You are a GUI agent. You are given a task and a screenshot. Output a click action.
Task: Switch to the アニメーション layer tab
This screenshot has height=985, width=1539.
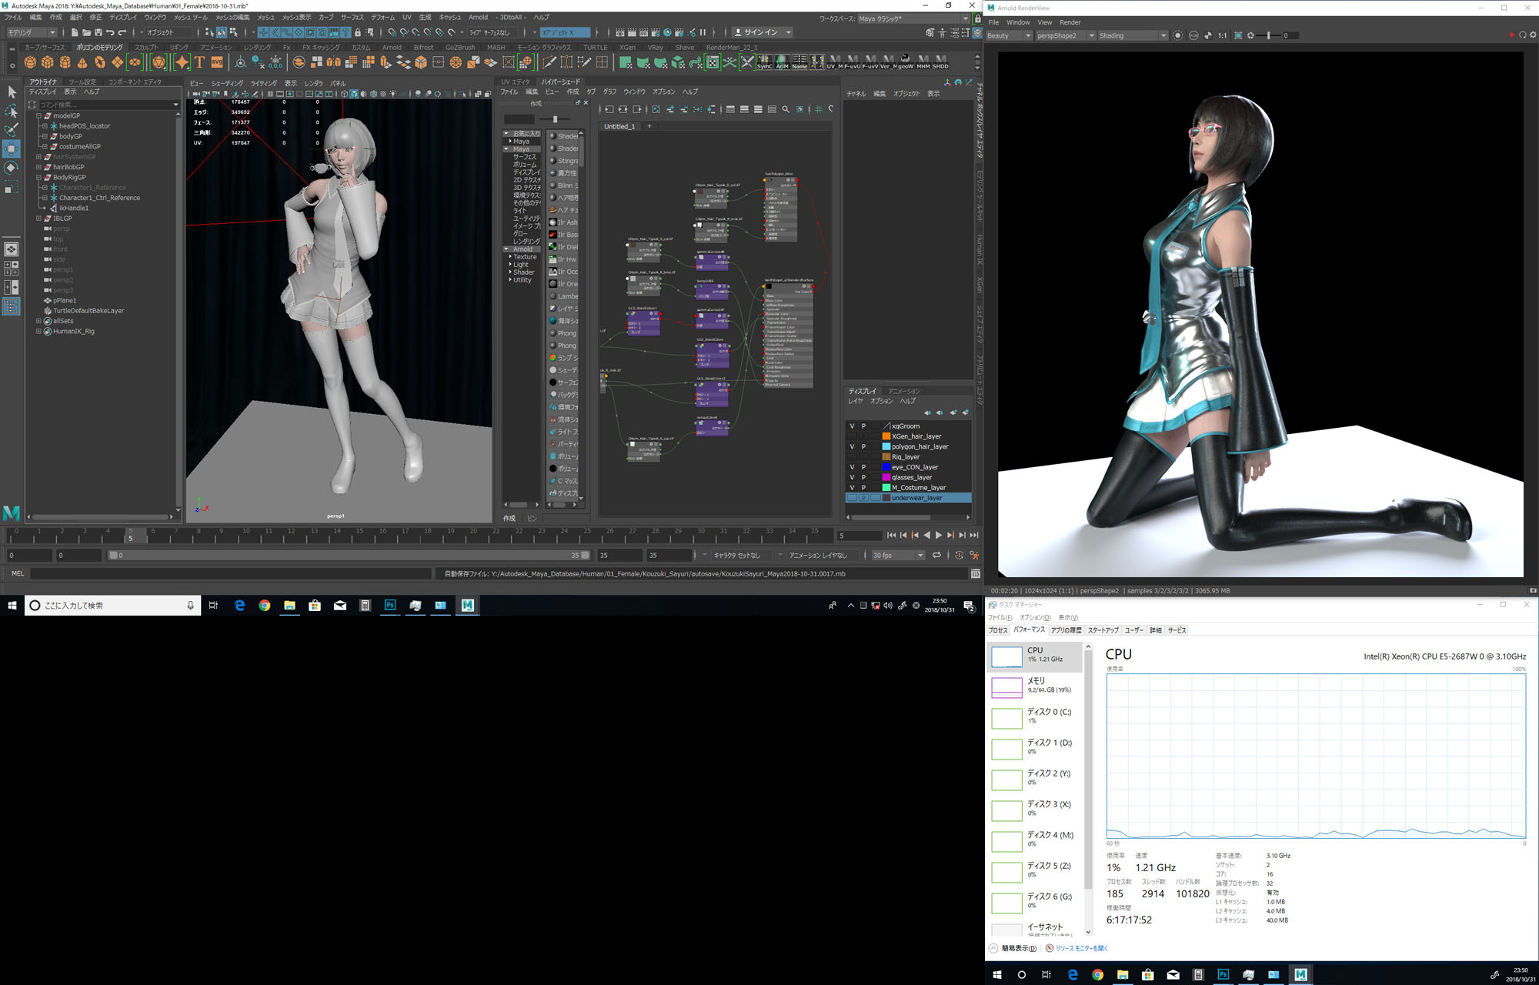click(x=904, y=391)
